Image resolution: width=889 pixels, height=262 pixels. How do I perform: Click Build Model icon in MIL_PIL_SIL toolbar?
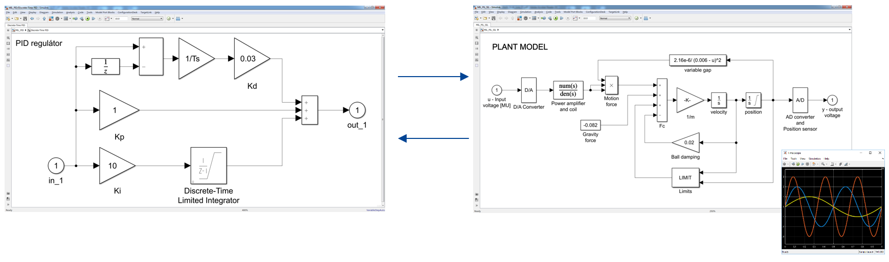click(x=646, y=18)
